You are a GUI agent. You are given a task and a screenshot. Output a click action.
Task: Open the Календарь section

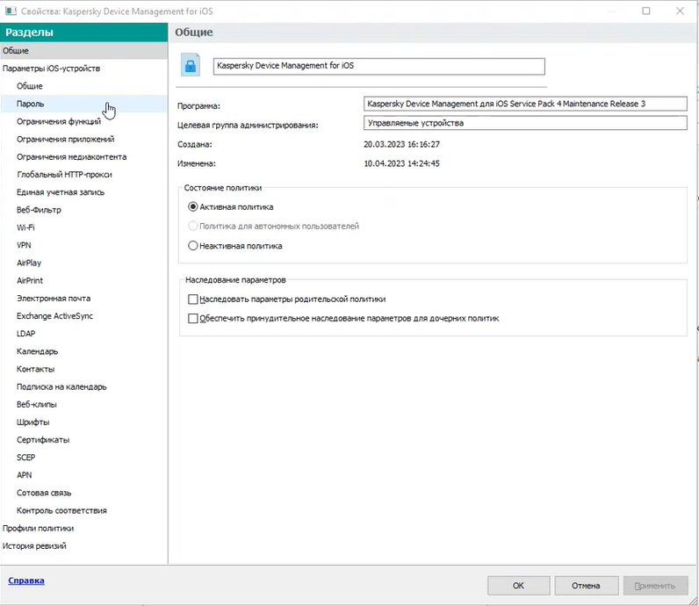point(83,351)
